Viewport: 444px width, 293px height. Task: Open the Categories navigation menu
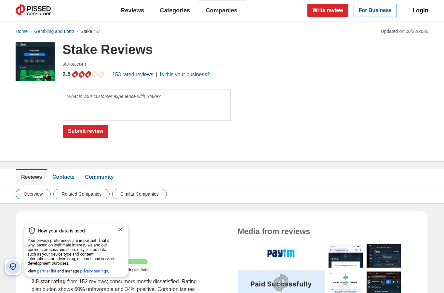click(175, 10)
